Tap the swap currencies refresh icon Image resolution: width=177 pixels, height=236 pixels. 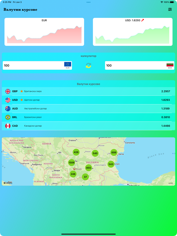point(88,65)
